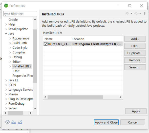Expand the Server node
149x133 pixels.
tap(6, 108)
